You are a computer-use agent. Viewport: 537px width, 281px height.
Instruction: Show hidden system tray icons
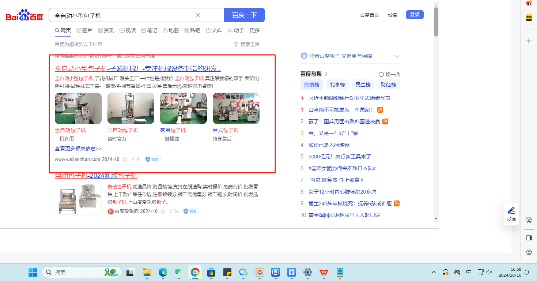click(x=434, y=272)
